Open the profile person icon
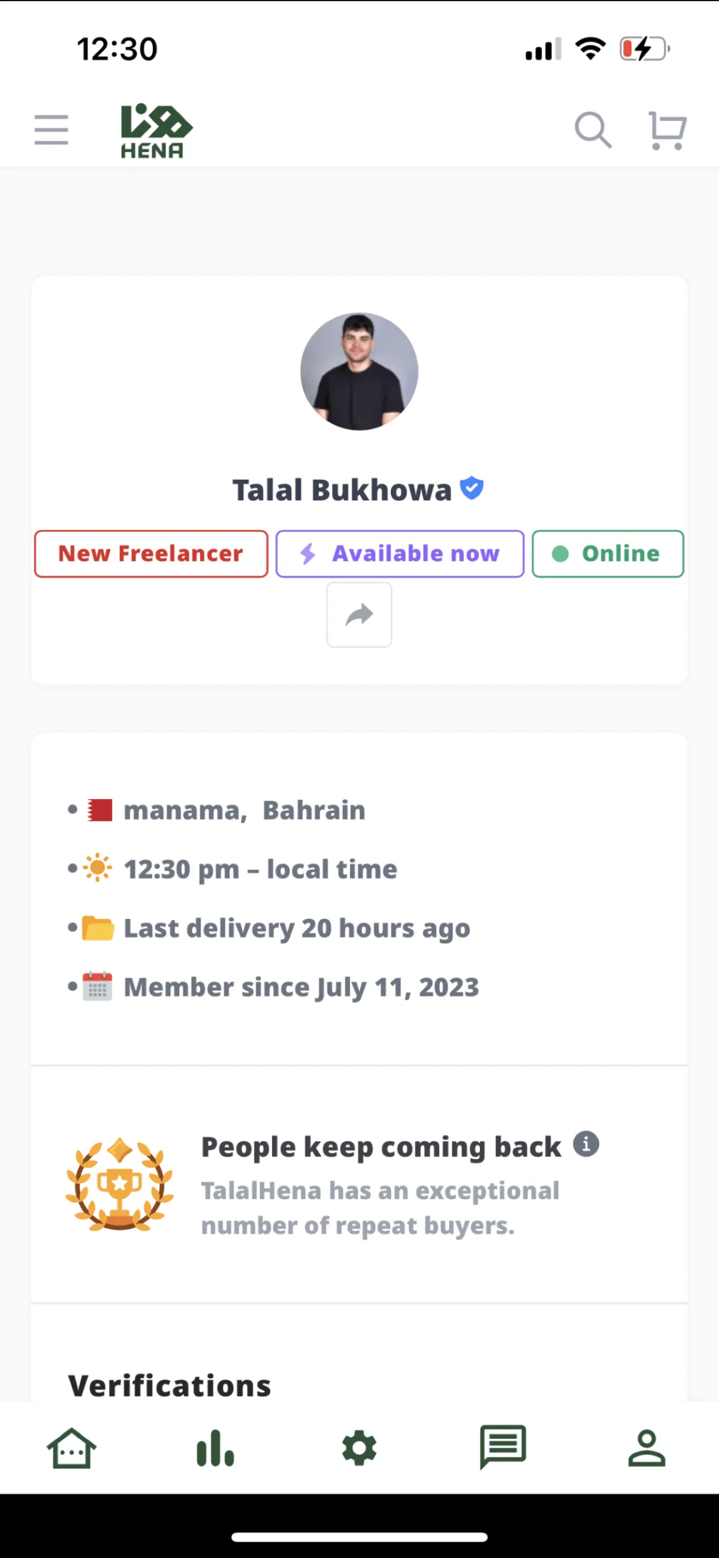This screenshot has width=719, height=1558. pos(647,1448)
